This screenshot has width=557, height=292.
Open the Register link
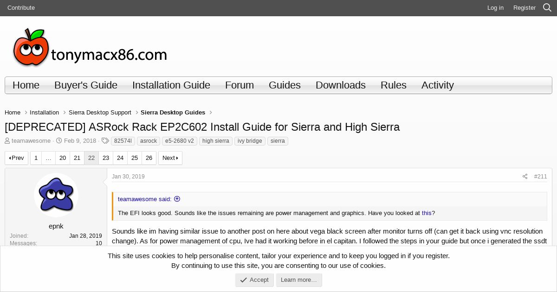(x=525, y=8)
